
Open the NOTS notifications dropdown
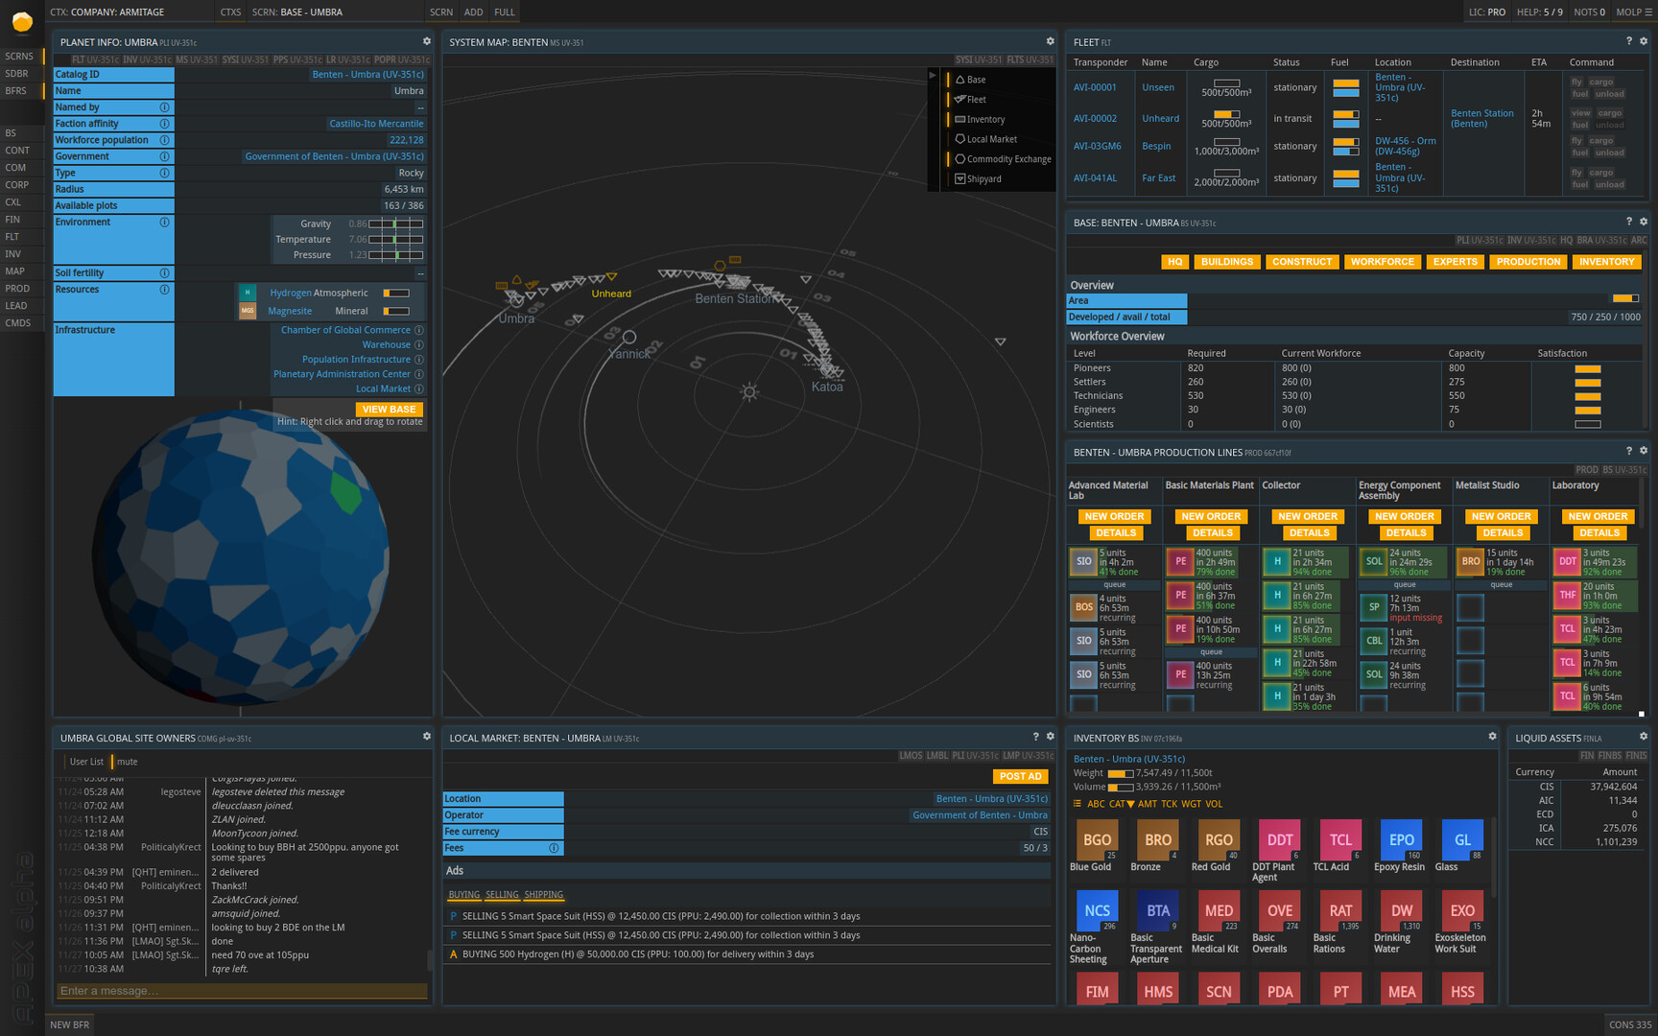[1589, 12]
